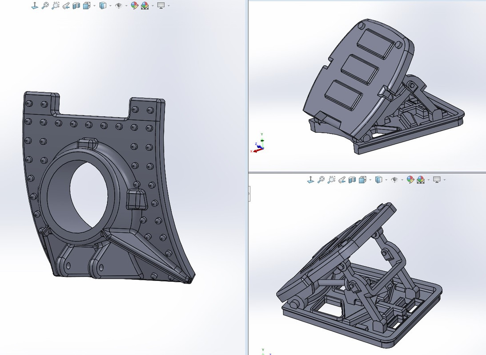Open Display Style dropdown arrow in lower-right viewport

(386, 180)
